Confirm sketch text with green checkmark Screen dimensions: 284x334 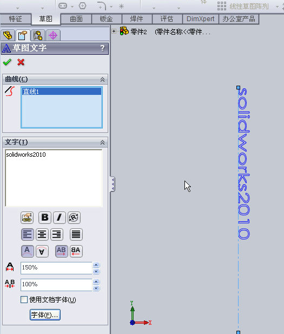(x=7, y=62)
